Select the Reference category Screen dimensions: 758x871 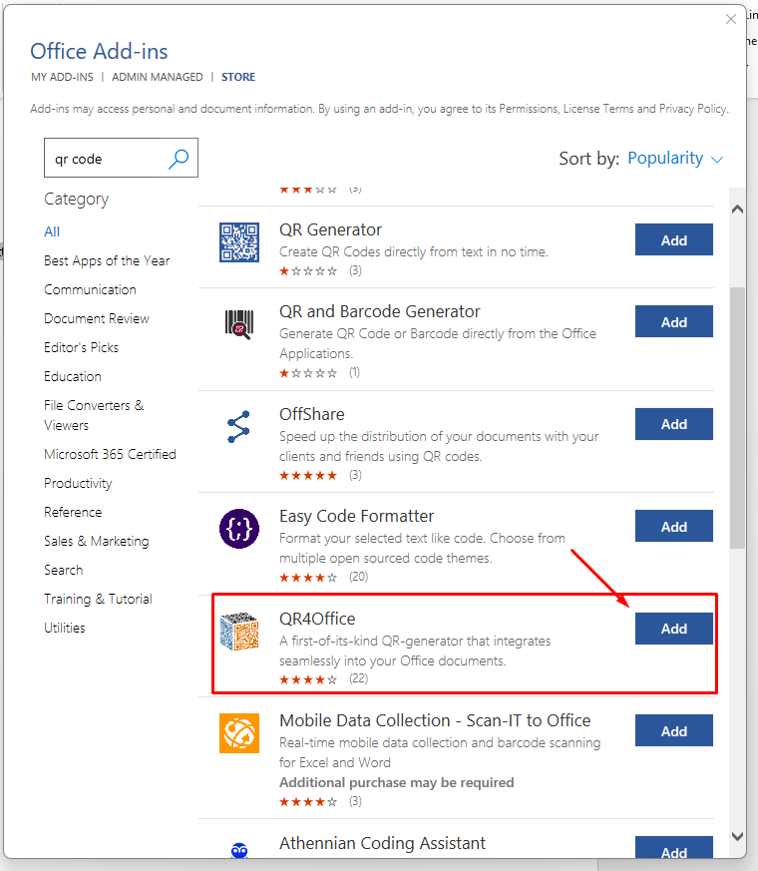73,512
